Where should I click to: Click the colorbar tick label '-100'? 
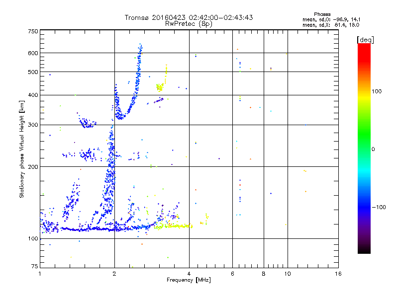coord(379,207)
